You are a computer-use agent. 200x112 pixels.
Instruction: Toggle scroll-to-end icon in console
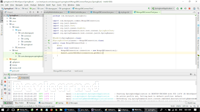9,94
